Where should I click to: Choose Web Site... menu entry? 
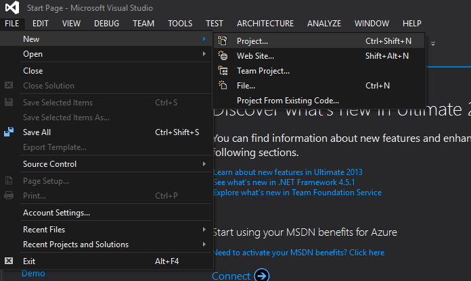coord(319,56)
